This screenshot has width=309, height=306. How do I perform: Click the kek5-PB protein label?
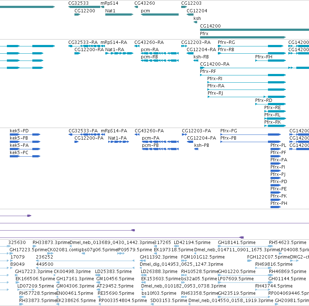19,138
